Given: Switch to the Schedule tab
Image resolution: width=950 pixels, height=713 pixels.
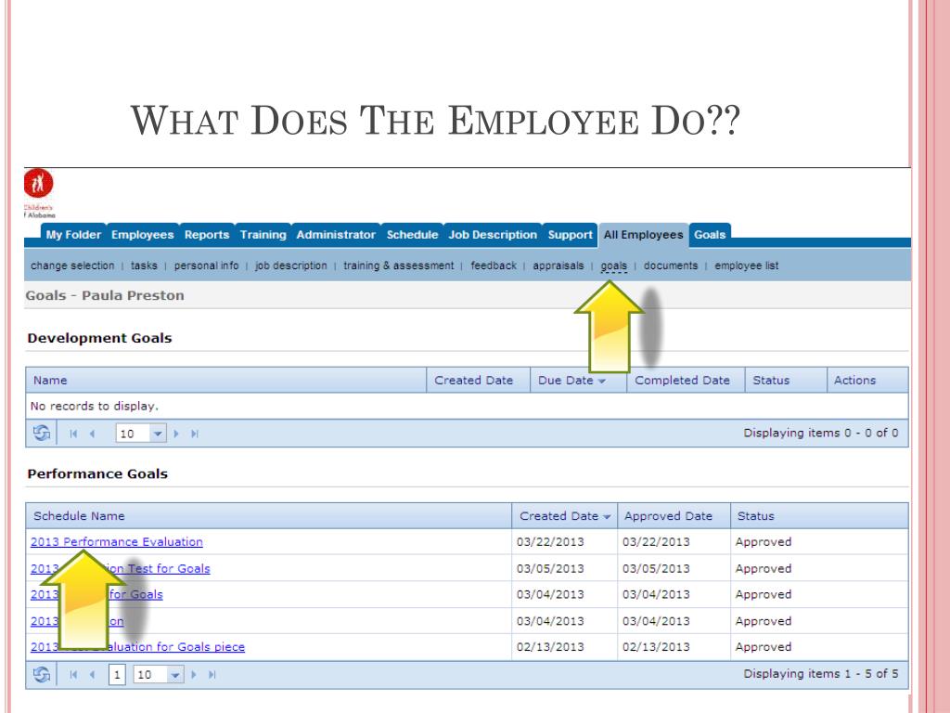Looking at the screenshot, I should click(x=412, y=235).
